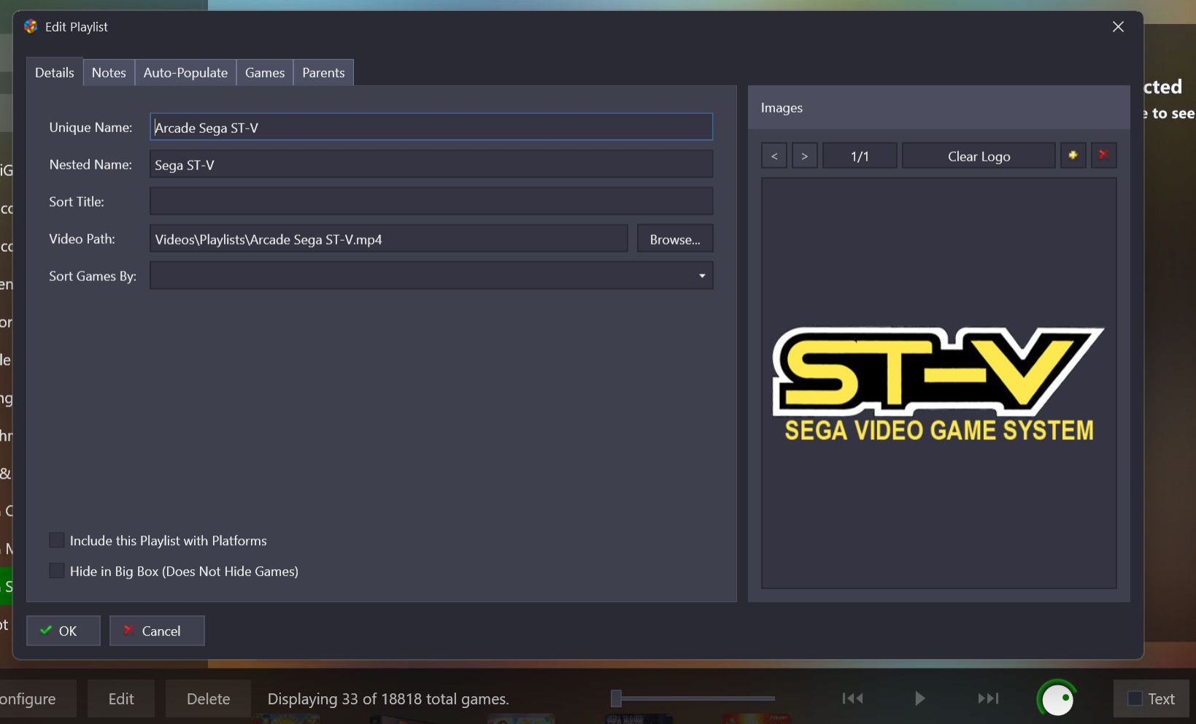
Task: Click the yellow add image icon
Action: point(1073,155)
